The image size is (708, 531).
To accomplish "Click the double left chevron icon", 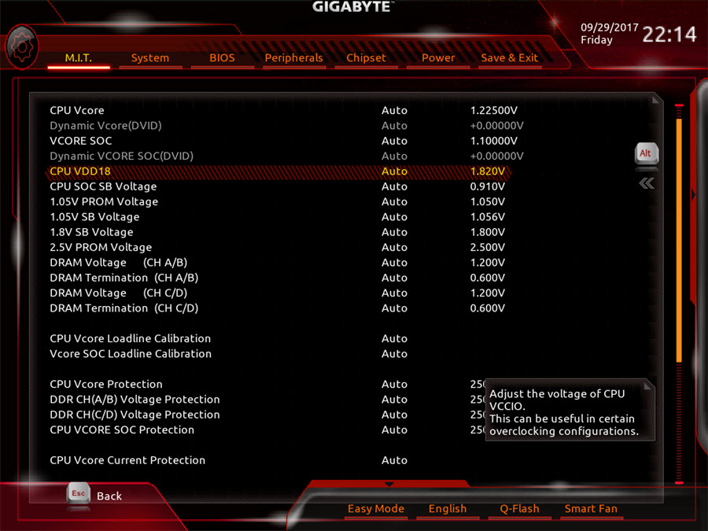I will (x=646, y=183).
